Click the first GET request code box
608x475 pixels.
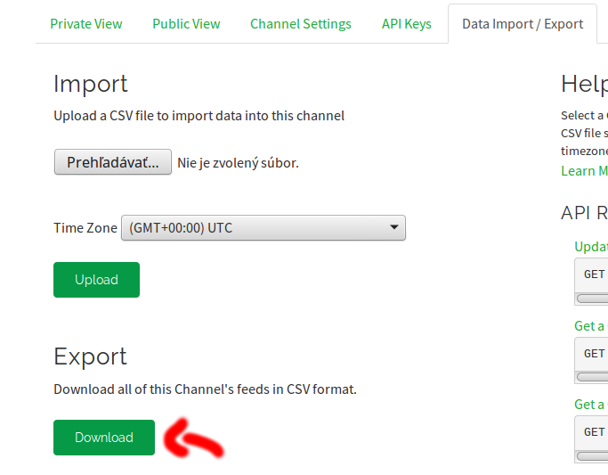pyautogui.click(x=591, y=274)
